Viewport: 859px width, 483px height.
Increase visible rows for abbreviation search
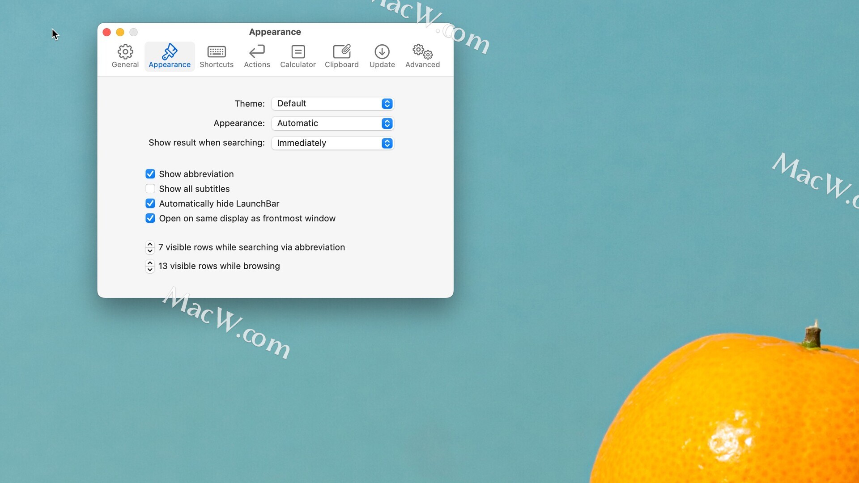[x=150, y=244]
